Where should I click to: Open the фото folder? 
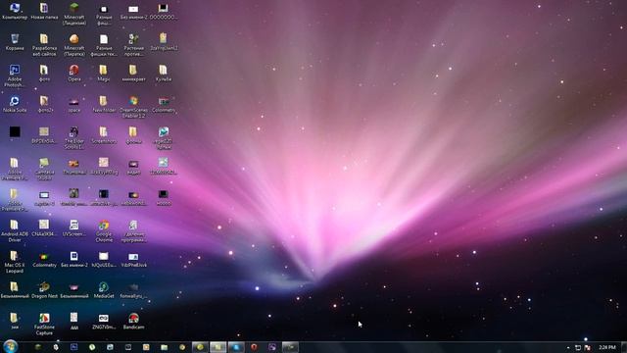tap(44, 74)
